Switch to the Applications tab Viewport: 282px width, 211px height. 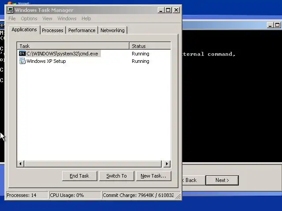click(x=24, y=29)
